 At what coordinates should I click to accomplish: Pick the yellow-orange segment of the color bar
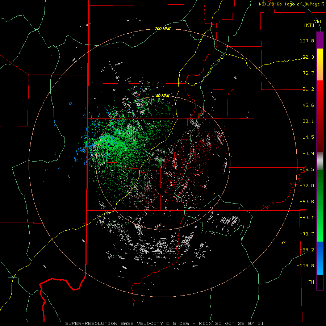point(320,64)
